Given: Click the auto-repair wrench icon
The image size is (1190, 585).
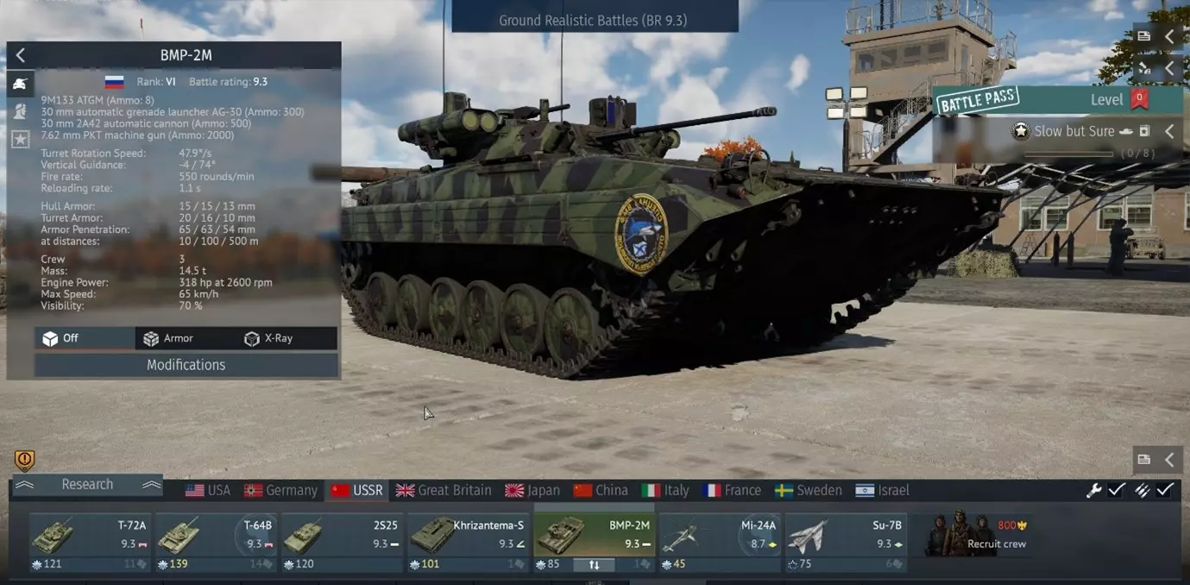Looking at the screenshot, I should pyautogui.click(x=1093, y=490).
